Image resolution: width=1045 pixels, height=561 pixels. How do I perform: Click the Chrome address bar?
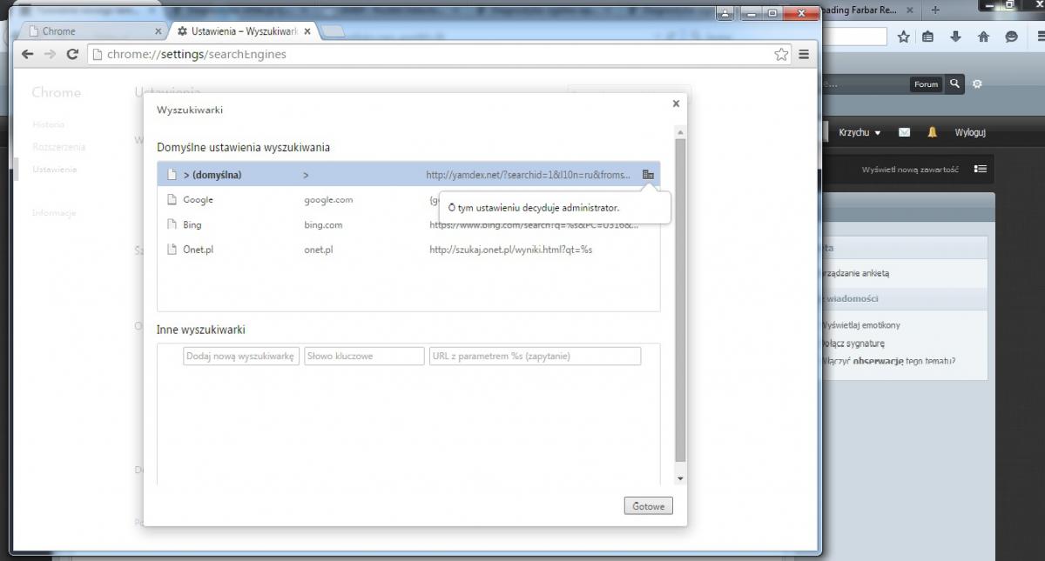[440, 54]
